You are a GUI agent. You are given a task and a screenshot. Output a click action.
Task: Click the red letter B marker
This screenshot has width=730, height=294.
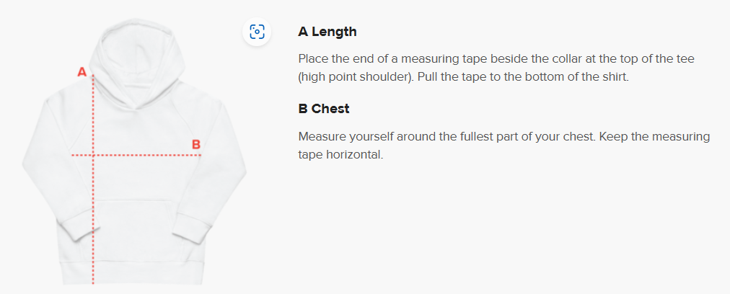point(196,145)
